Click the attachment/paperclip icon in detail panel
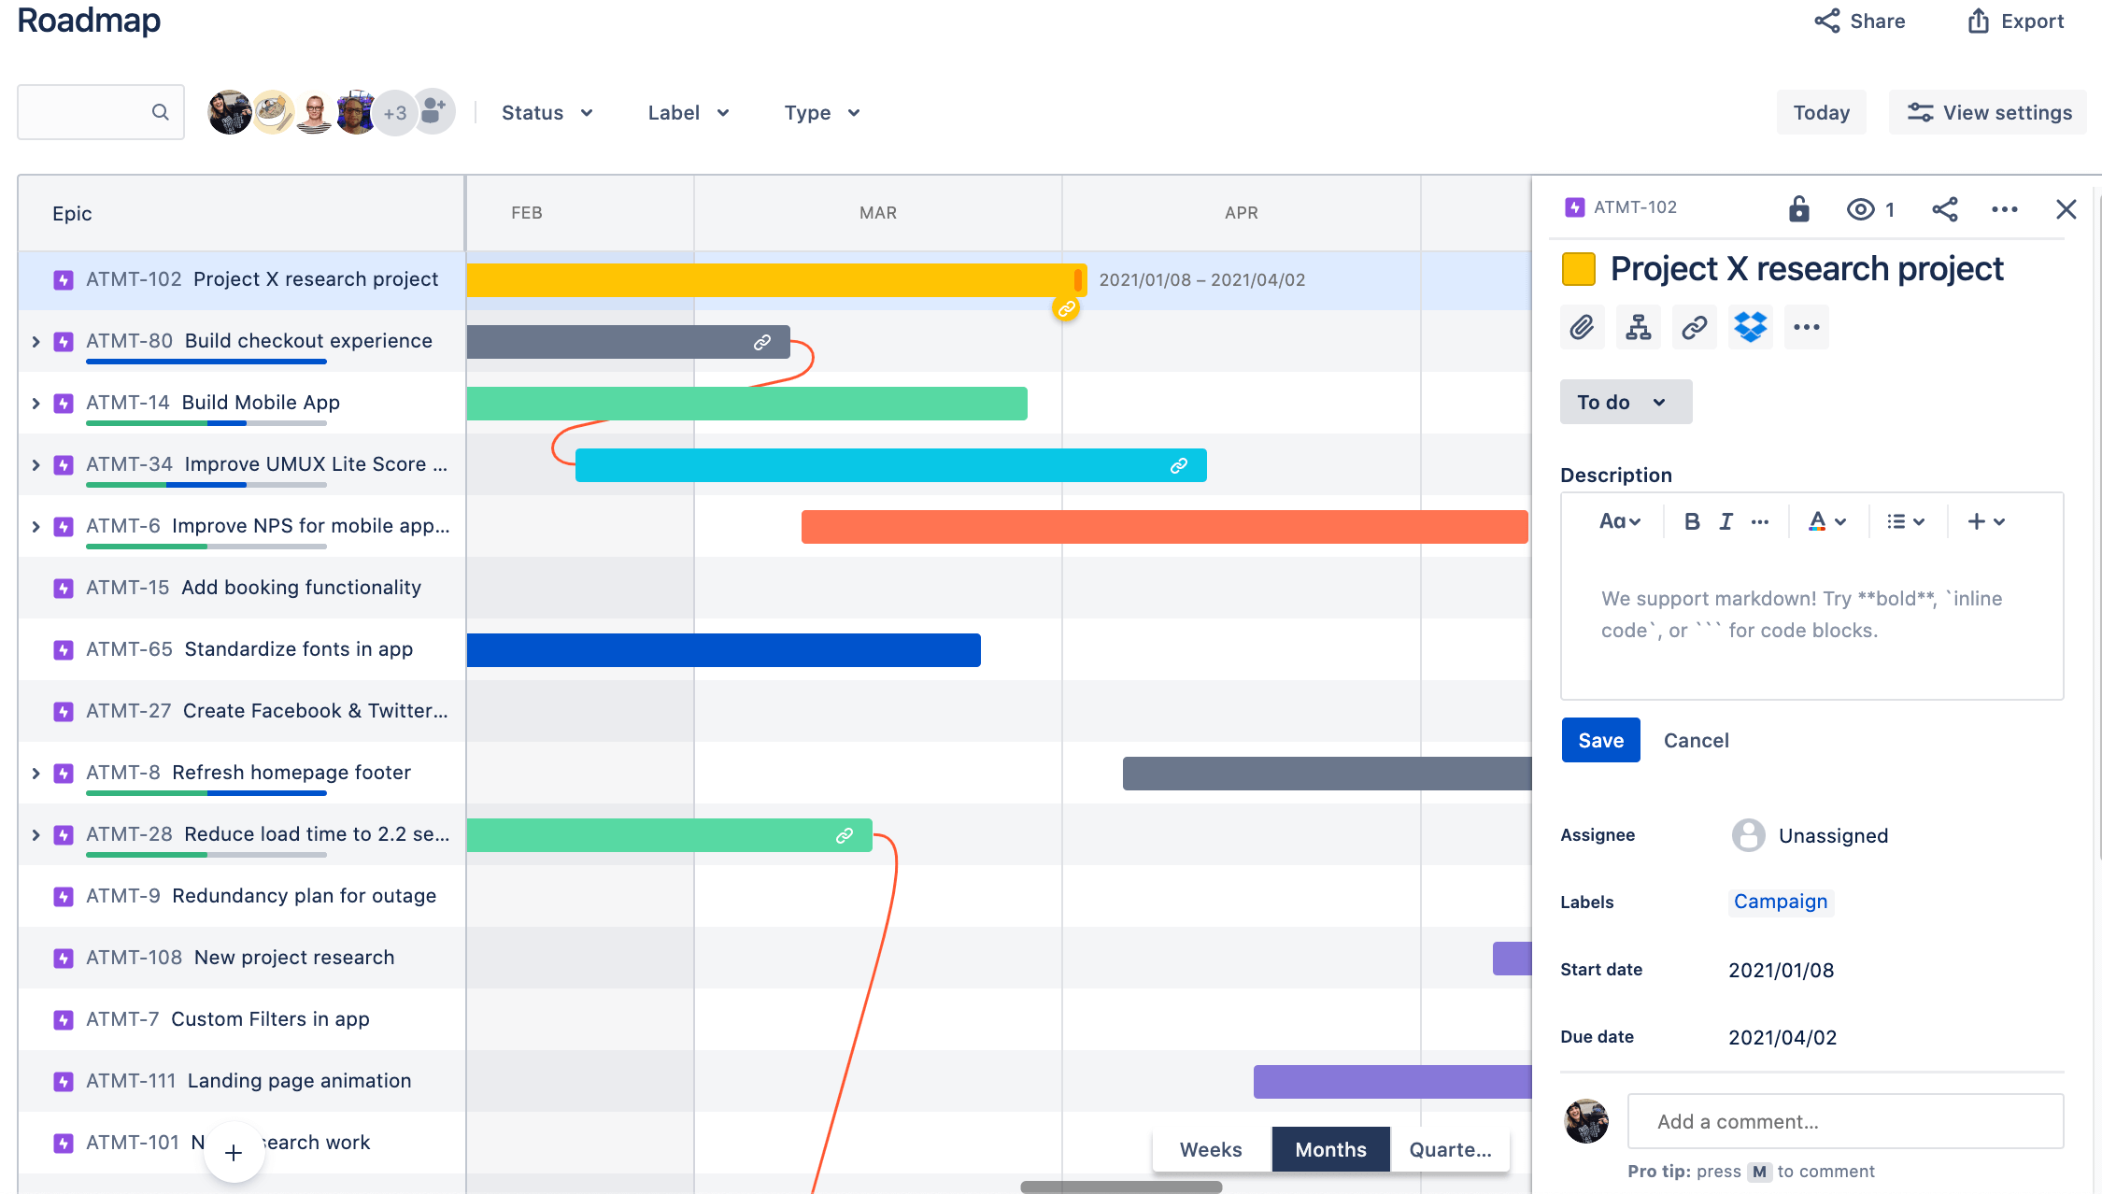 [1583, 326]
